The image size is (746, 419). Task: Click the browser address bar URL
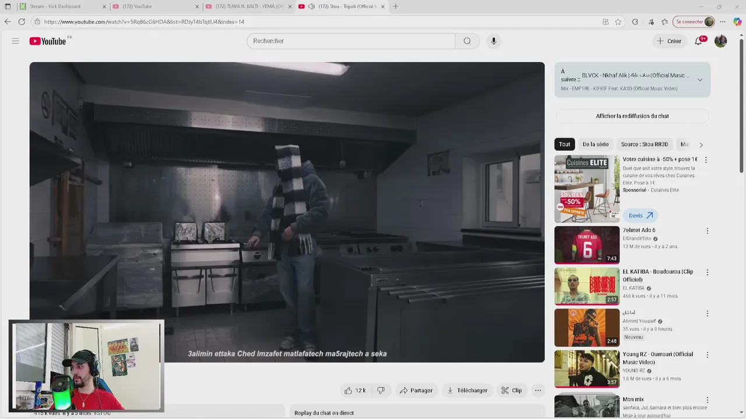pyautogui.click(x=144, y=22)
